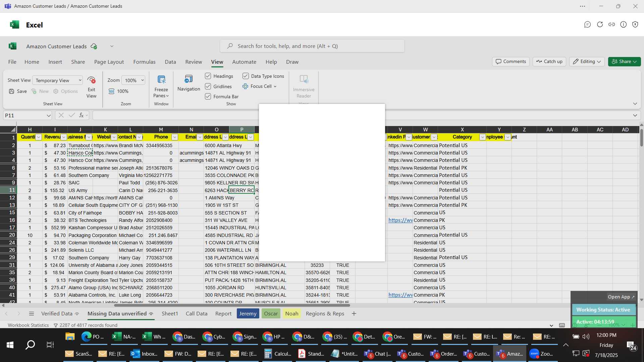Open the File menu
The height and width of the screenshot is (362, 644).
12,62
